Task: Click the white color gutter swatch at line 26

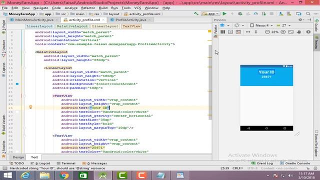Action: [x=17, y=112]
